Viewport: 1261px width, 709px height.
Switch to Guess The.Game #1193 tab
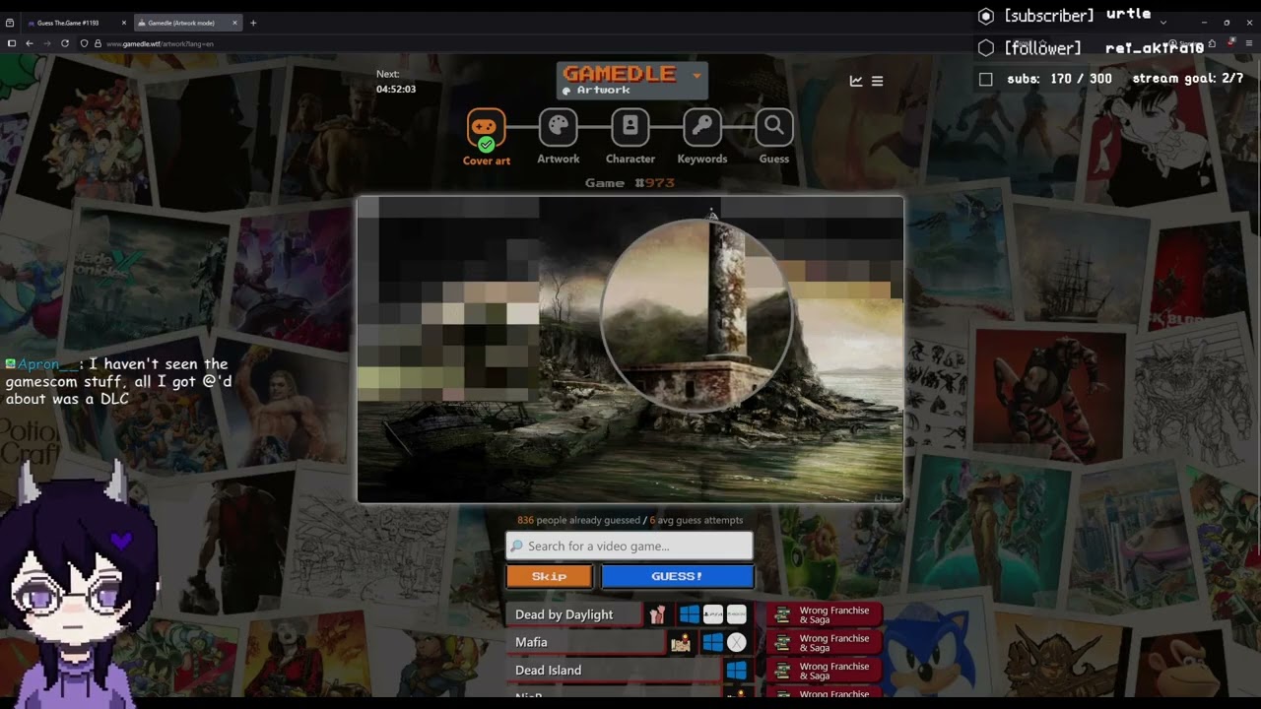[x=75, y=23]
